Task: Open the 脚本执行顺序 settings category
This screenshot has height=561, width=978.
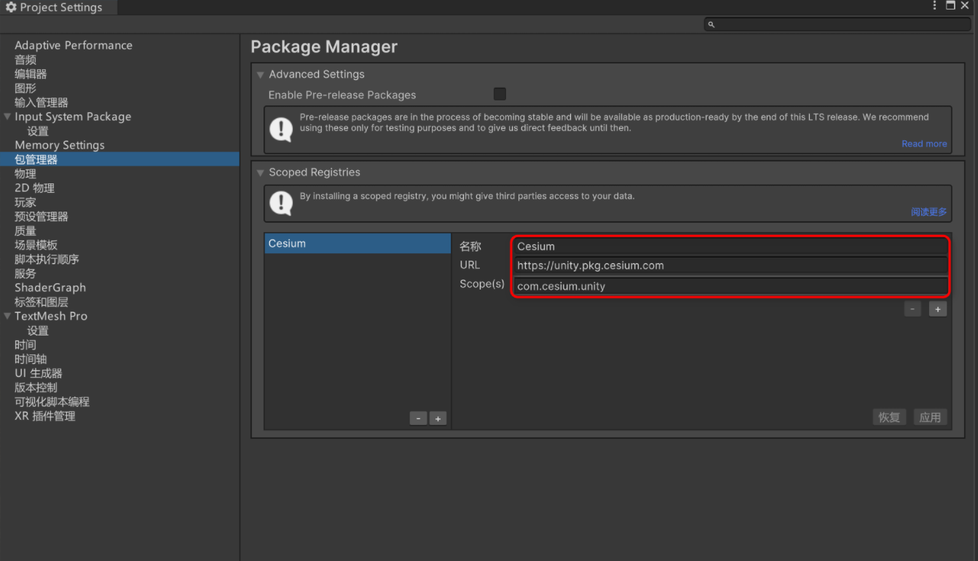Action: 47,259
